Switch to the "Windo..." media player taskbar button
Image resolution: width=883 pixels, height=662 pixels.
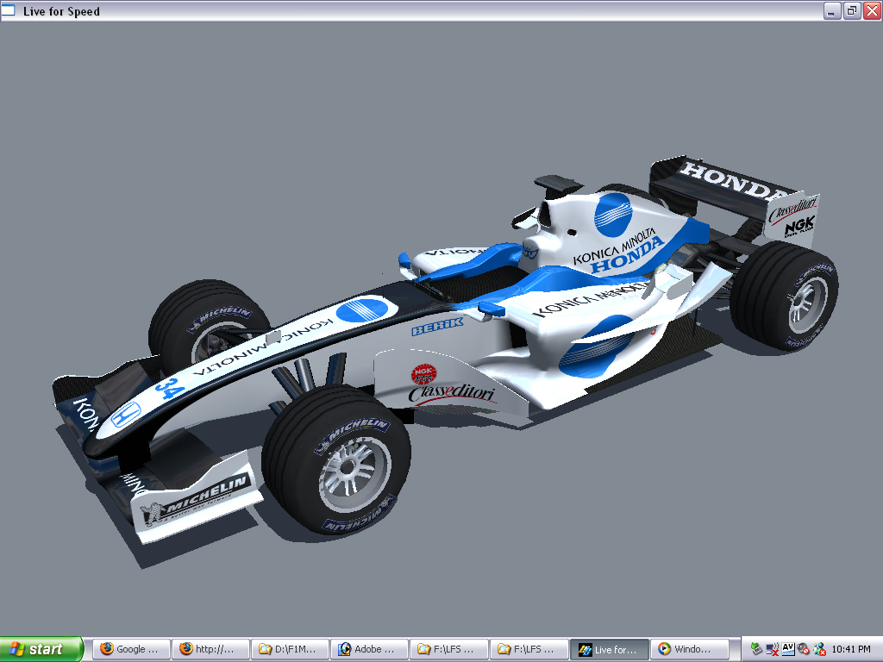pyautogui.click(x=689, y=649)
